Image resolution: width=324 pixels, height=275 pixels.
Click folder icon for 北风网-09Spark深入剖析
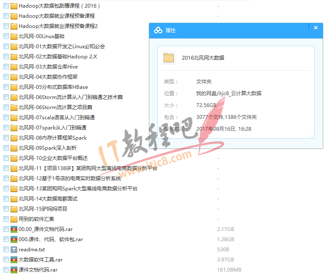point(14,148)
